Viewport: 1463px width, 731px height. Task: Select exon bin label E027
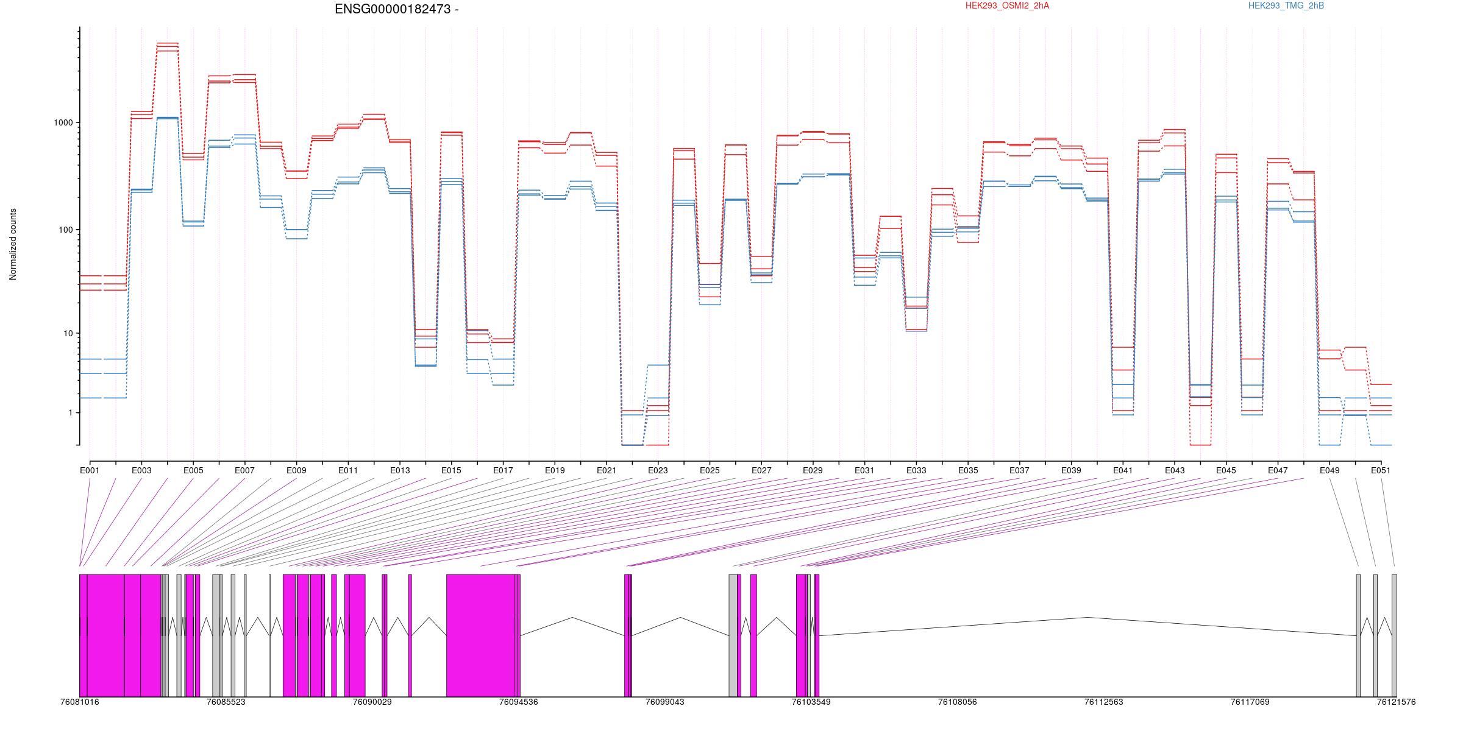coord(761,470)
